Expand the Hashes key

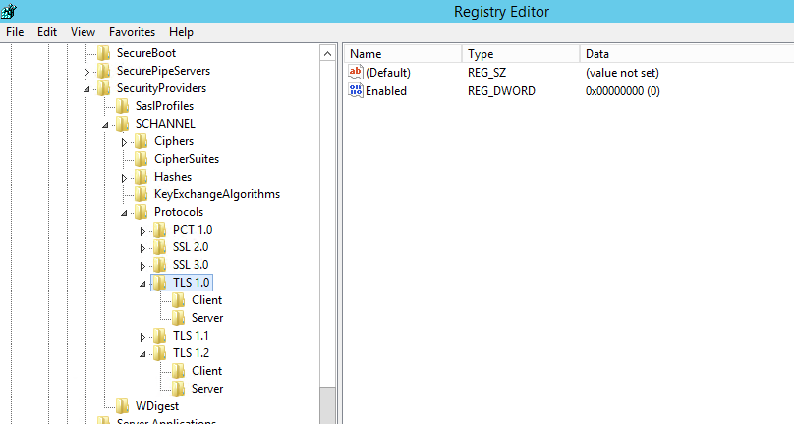(x=124, y=179)
